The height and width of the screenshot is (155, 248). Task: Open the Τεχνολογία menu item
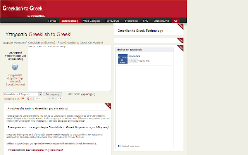(112, 21)
